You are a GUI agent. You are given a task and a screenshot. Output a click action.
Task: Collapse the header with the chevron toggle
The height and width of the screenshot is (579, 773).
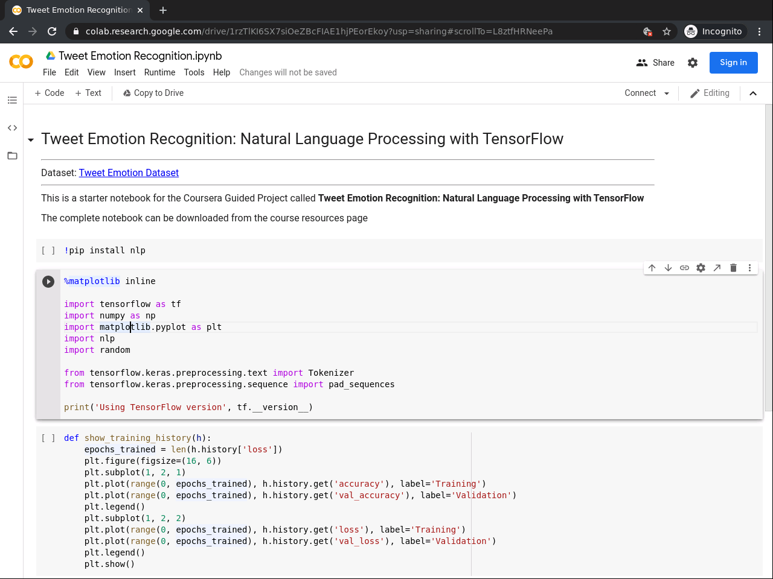pos(753,93)
